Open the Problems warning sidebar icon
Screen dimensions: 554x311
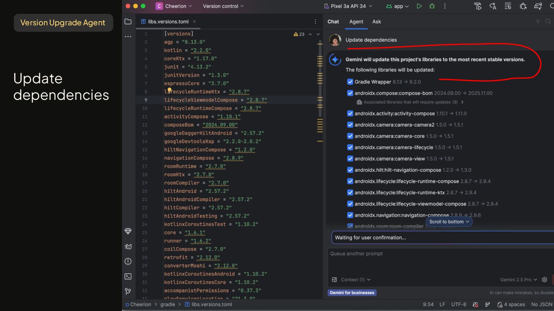click(x=128, y=261)
